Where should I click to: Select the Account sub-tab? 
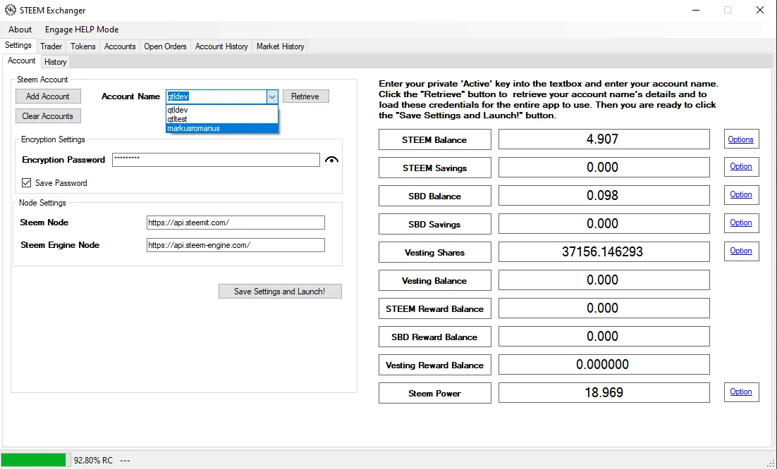(21, 61)
